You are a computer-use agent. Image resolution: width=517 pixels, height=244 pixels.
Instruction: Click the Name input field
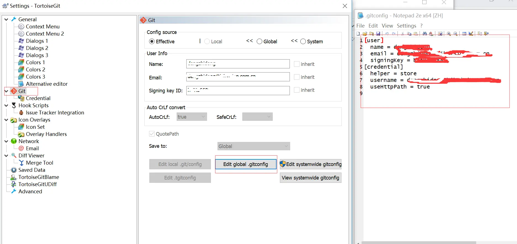[238, 64]
